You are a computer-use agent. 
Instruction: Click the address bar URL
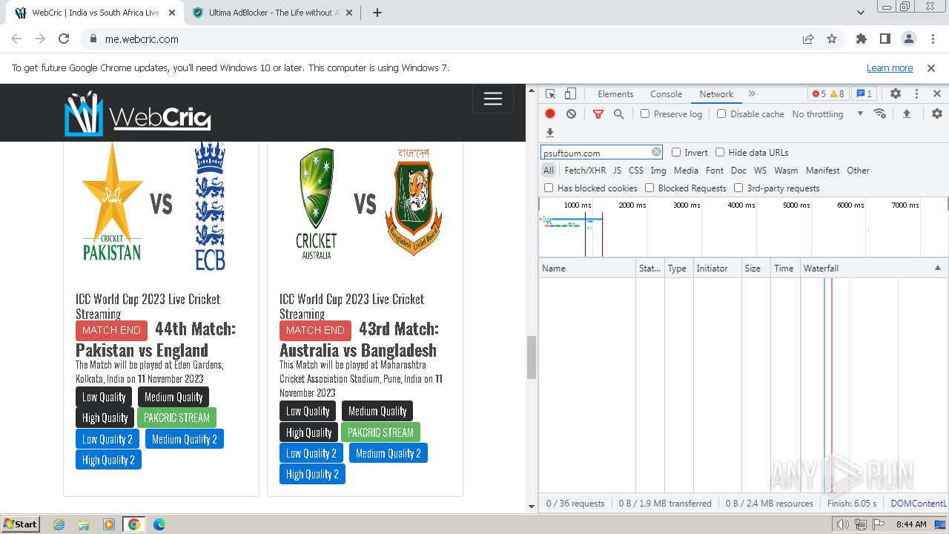pyautogui.click(x=142, y=39)
